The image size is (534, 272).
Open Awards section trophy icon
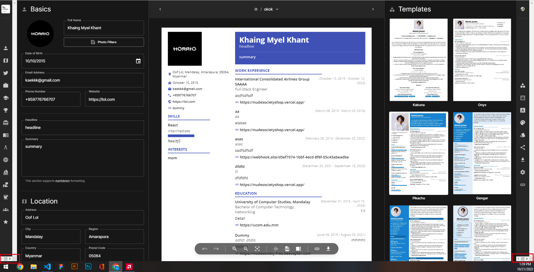pyautogui.click(x=6, y=110)
